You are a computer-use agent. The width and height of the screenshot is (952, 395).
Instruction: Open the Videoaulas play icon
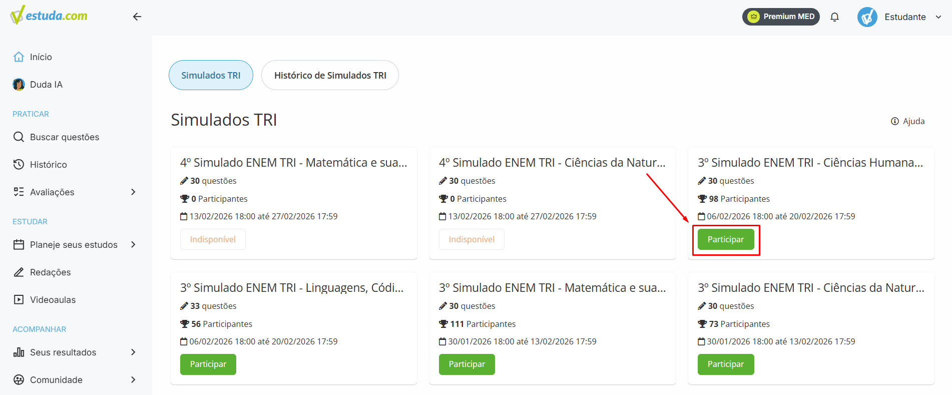click(19, 299)
